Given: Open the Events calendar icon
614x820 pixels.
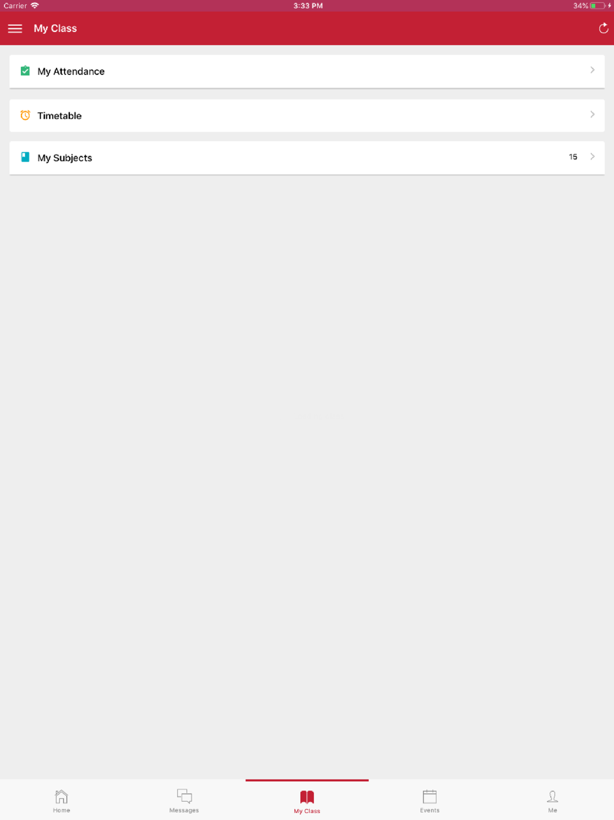Looking at the screenshot, I should pyautogui.click(x=430, y=797).
